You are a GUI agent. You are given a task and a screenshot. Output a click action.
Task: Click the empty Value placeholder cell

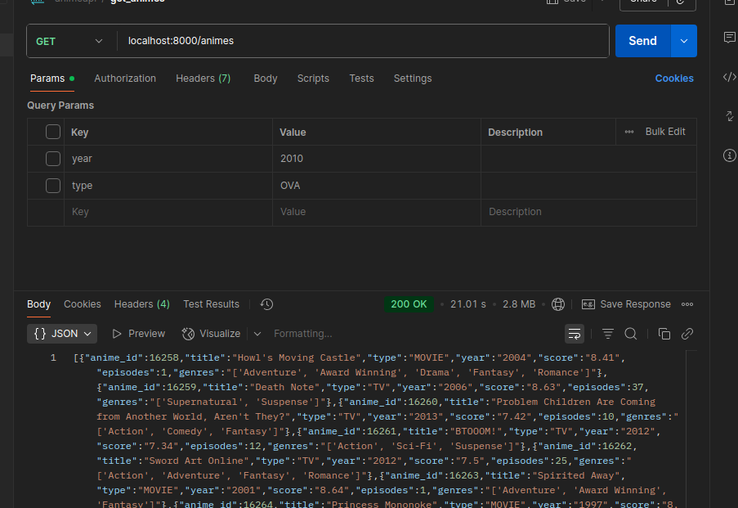pos(377,212)
